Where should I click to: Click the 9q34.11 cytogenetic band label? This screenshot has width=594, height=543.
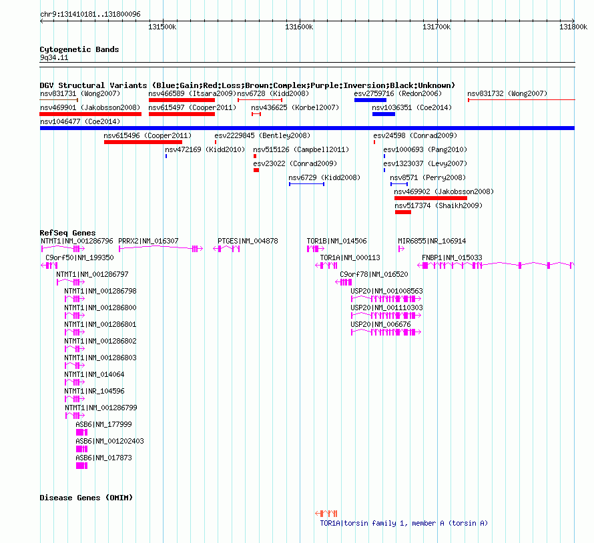coord(54,57)
